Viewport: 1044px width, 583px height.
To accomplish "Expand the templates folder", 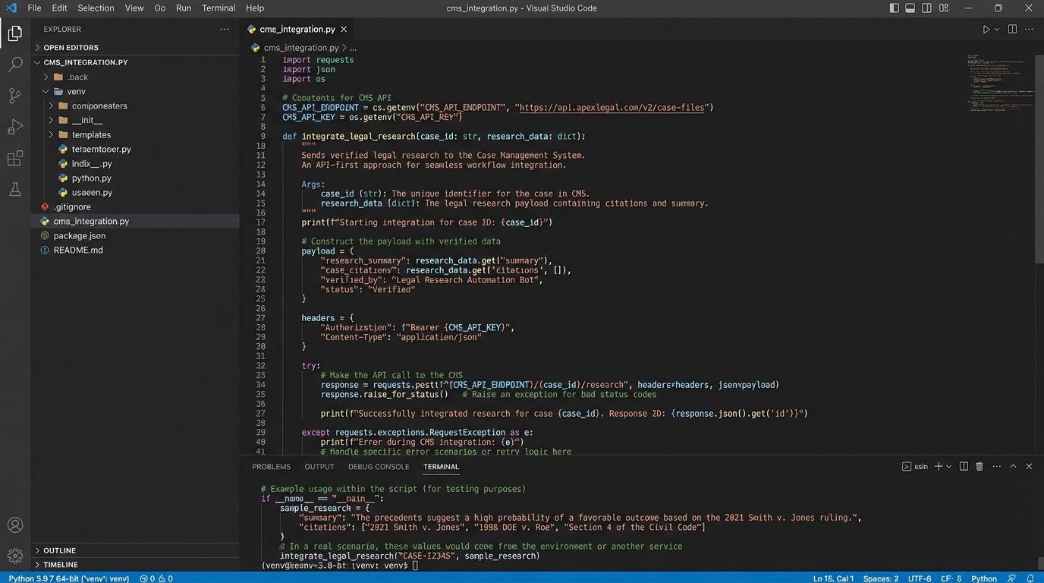I will tap(52, 135).
